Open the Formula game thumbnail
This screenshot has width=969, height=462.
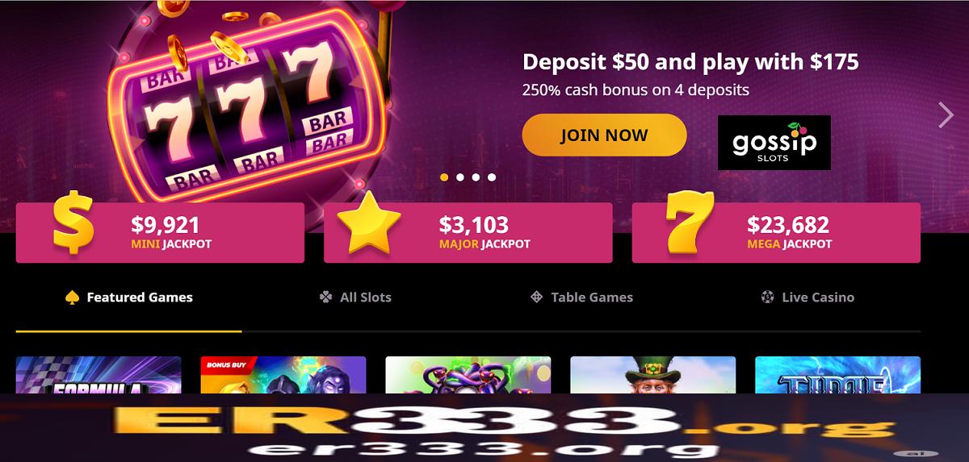point(99,376)
